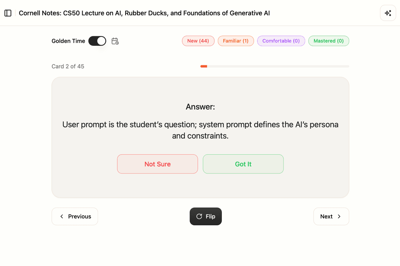
Task: Choose Not Sure for this card
Action: click(x=157, y=164)
